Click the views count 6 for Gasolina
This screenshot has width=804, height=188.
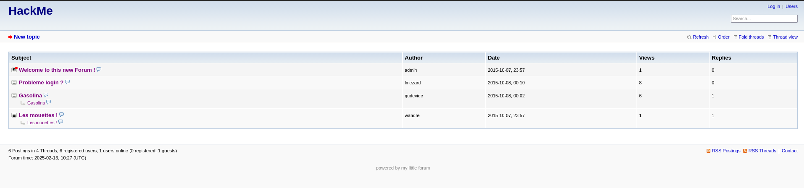click(640, 96)
